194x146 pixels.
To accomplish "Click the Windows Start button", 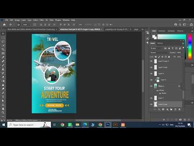I will point(4,125).
